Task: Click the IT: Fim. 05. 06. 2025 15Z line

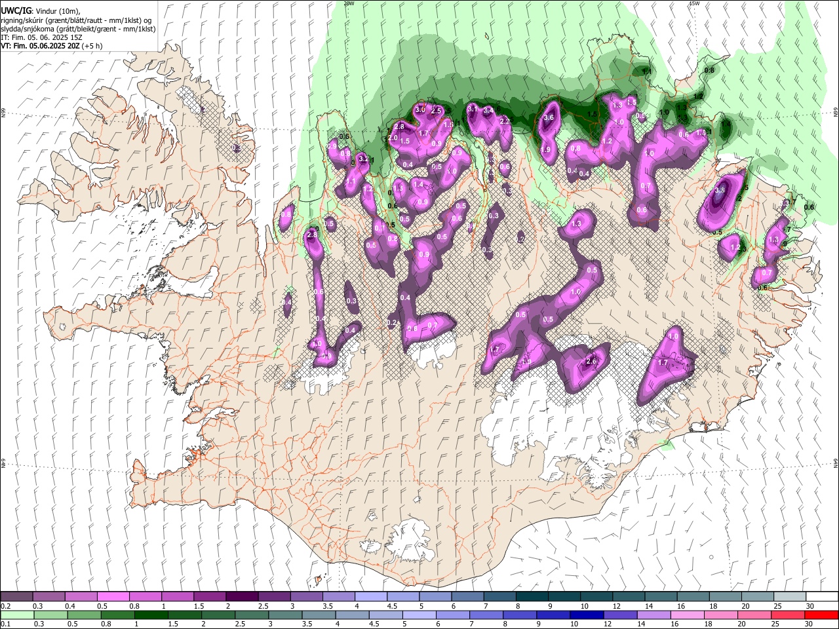Action: point(42,38)
